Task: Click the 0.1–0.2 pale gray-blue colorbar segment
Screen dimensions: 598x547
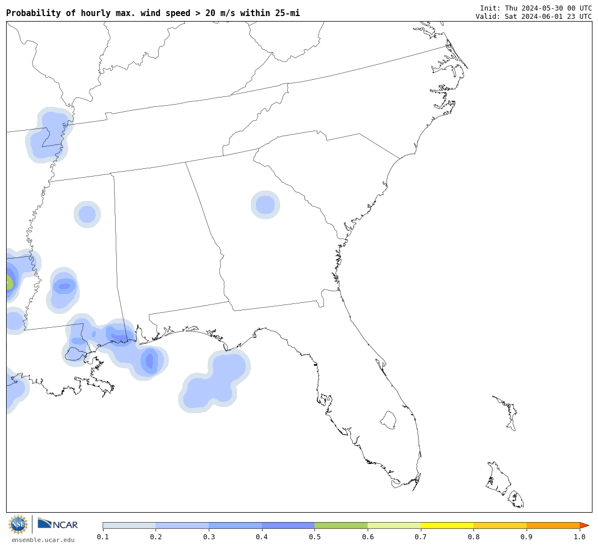Action: 129,525
